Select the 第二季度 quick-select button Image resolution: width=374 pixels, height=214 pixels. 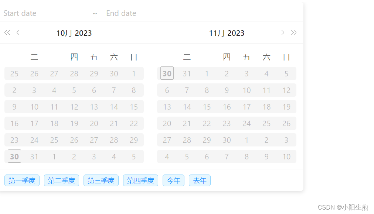point(61,180)
